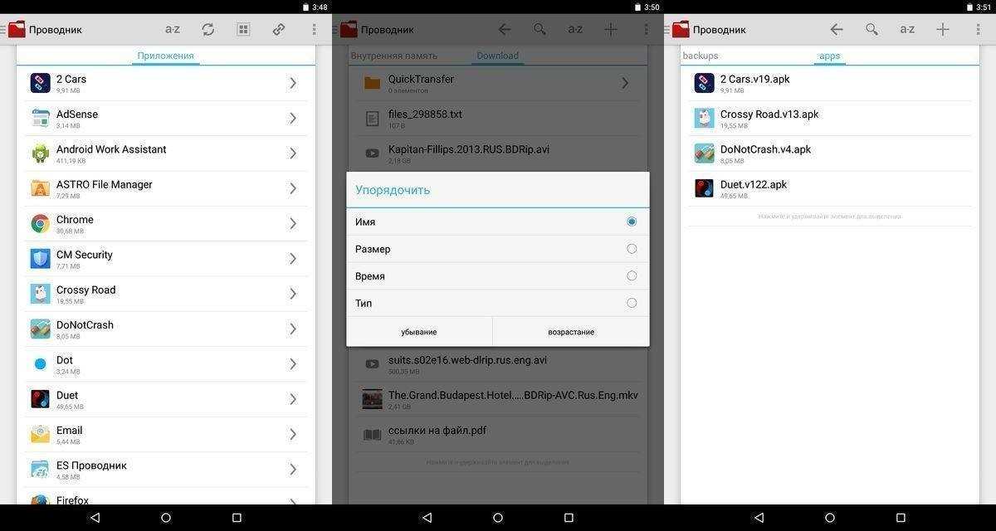996x531 pixels.
Task: Open chevron next to ES Проводник
Action: click(x=293, y=469)
